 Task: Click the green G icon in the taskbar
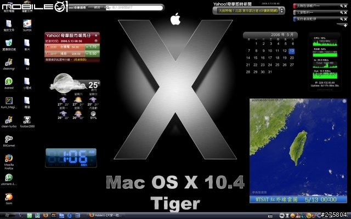coord(29,215)
